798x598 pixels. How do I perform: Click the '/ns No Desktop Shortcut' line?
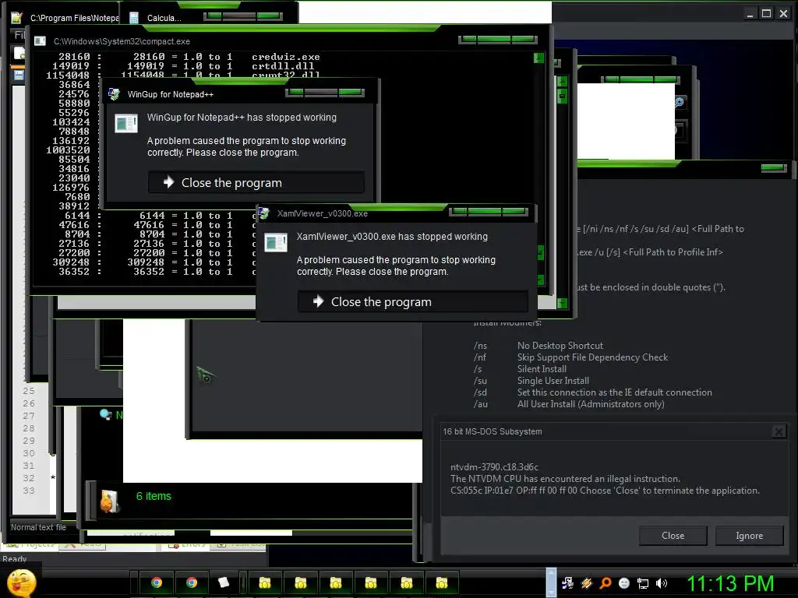[538, 346]
